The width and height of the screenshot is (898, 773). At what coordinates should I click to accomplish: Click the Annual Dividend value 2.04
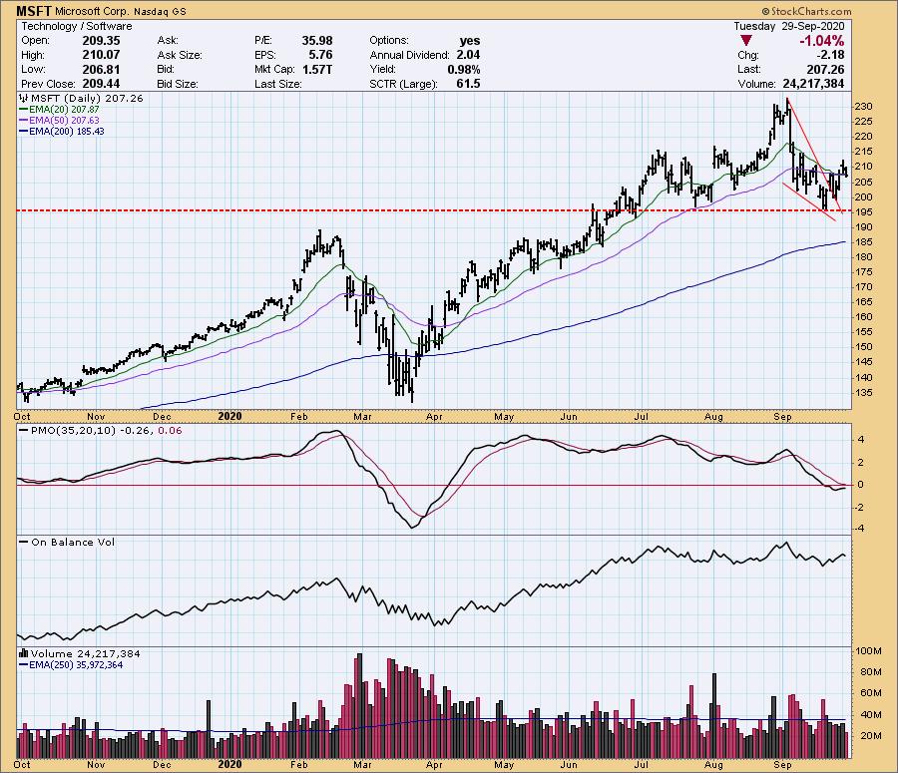click(468, 55)
